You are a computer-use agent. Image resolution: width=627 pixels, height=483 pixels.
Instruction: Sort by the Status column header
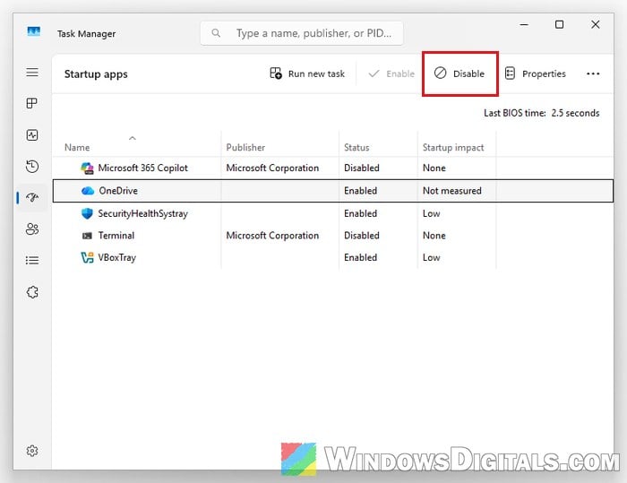pyautogui.click(x=356, y=148)
